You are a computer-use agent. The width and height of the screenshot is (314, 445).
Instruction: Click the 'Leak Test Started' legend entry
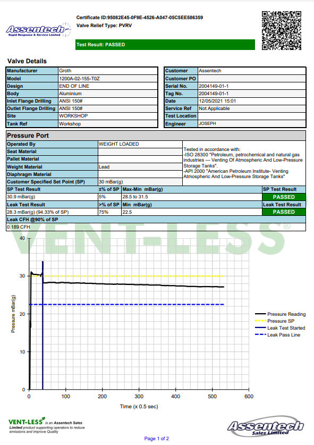point(280,328)
